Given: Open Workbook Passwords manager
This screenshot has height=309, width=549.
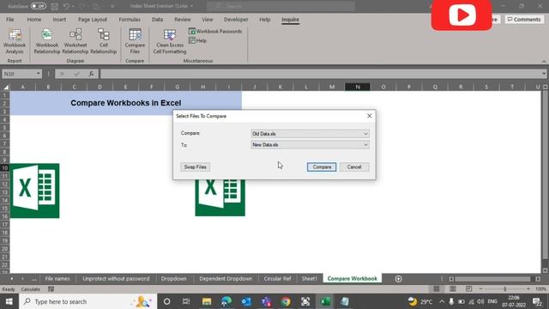Looking at the screenshot, I should pyautogui.click(x=215, y=31).
